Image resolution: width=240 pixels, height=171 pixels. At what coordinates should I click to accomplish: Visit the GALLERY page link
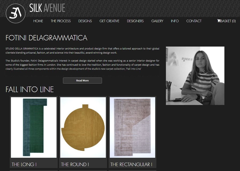pos(157,21)
